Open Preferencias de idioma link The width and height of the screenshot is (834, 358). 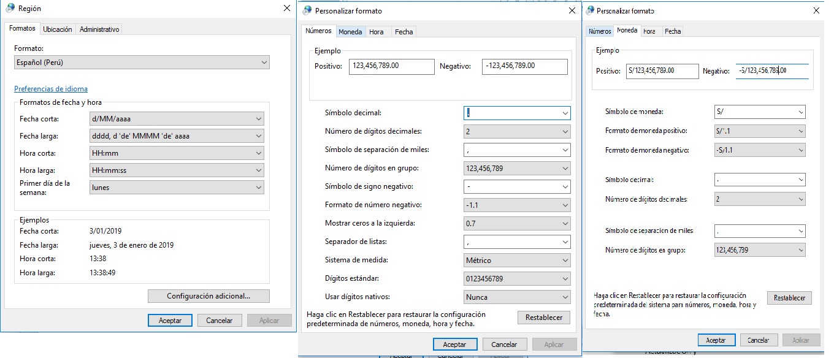(51, 89)
